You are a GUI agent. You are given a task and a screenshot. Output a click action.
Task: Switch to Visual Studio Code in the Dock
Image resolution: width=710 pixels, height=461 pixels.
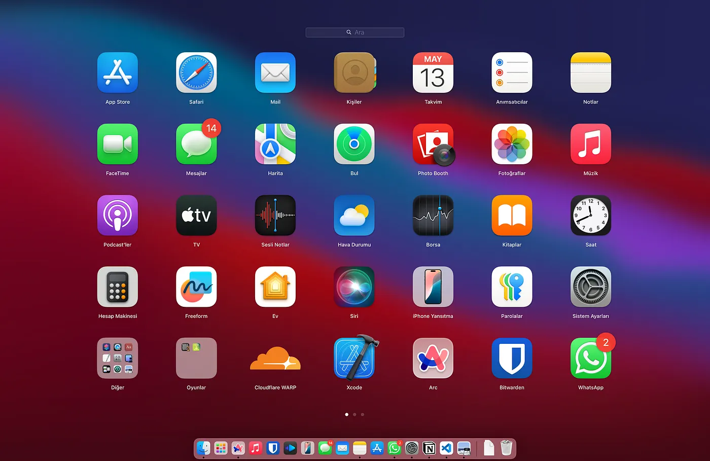tap(446, 448)
